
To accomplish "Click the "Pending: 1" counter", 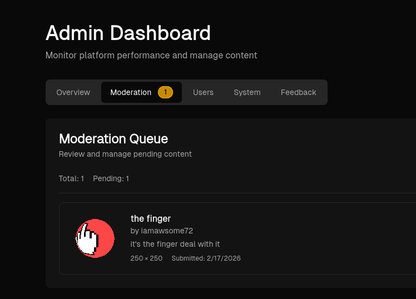I will pos(111,178).
